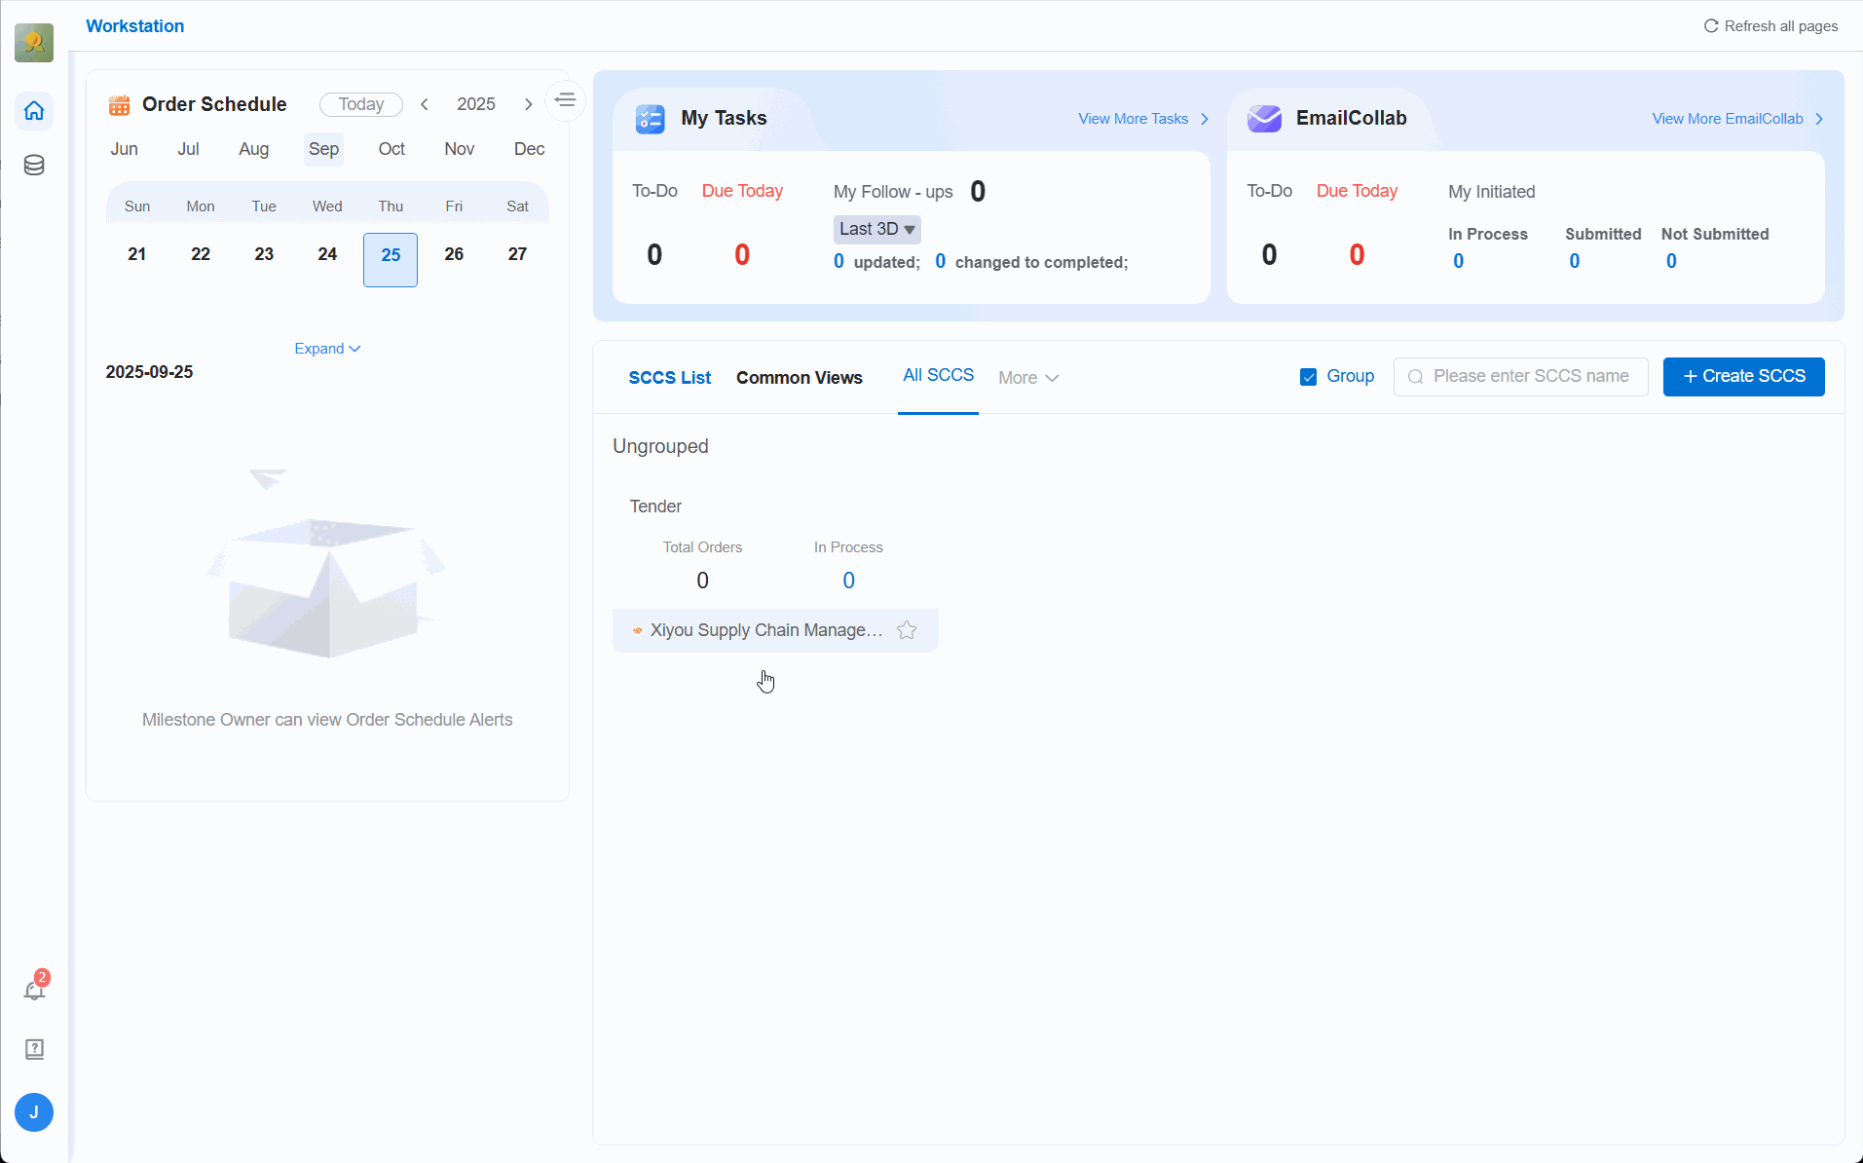Click the database stack sidebar icon
Image resolution: width=1863 pixels, height=1163 pixels.
(x=34, y=165)
